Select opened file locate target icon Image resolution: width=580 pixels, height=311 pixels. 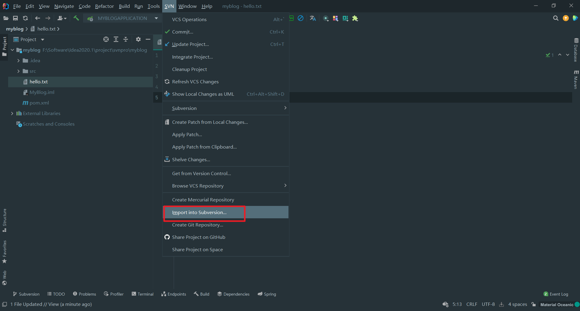click(106, 39)
